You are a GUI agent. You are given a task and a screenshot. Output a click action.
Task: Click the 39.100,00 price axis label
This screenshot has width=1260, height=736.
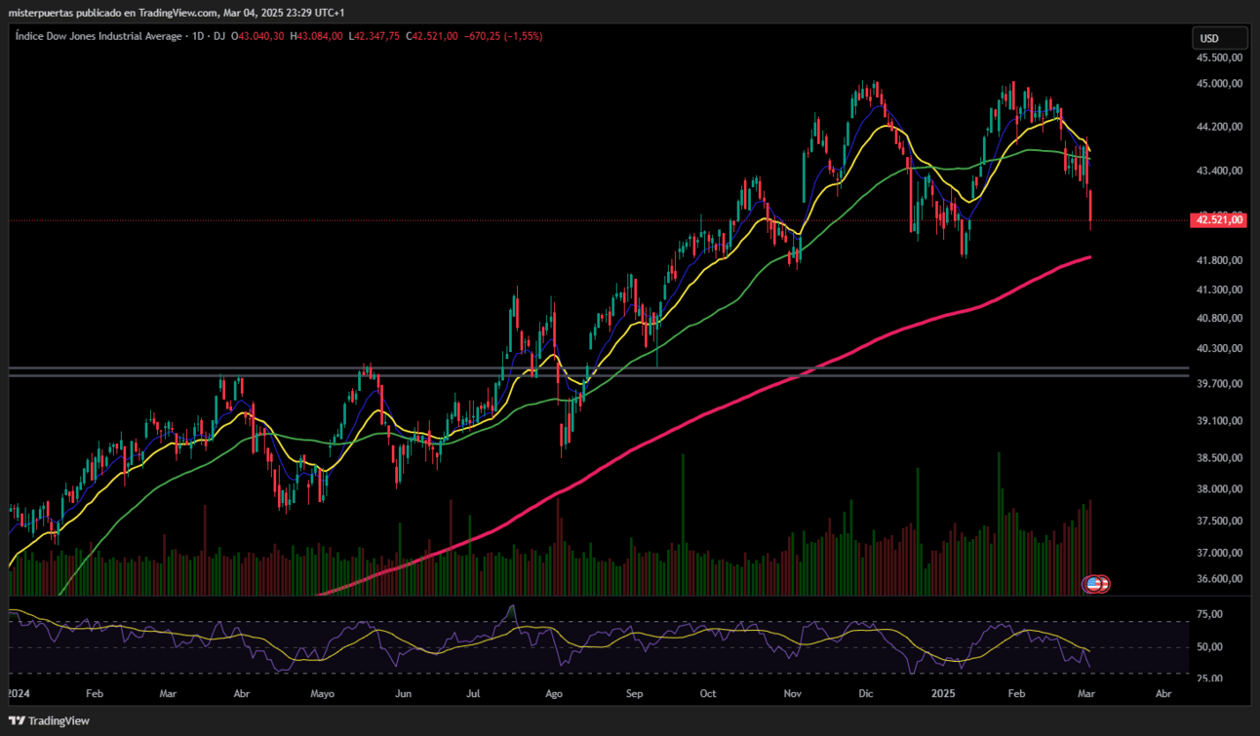[x=1220, y=421]
